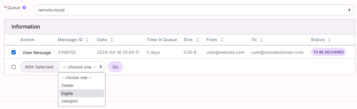Screen dimensions: 357x109
Task: Click the date 2024-04-16 10:44:17 cell
Action: point(118,52)
